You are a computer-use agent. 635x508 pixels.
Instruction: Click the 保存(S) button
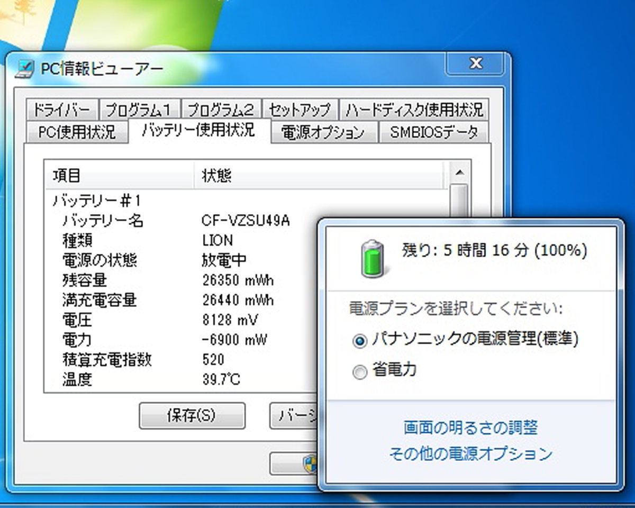click(192, 416)
